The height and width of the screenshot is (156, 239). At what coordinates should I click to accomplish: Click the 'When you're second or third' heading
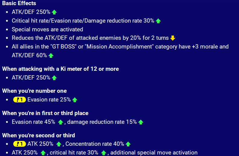click(39, 136)
